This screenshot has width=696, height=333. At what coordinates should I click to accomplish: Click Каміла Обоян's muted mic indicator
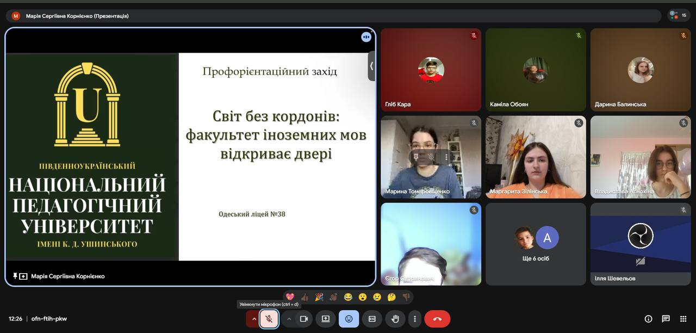579,36
